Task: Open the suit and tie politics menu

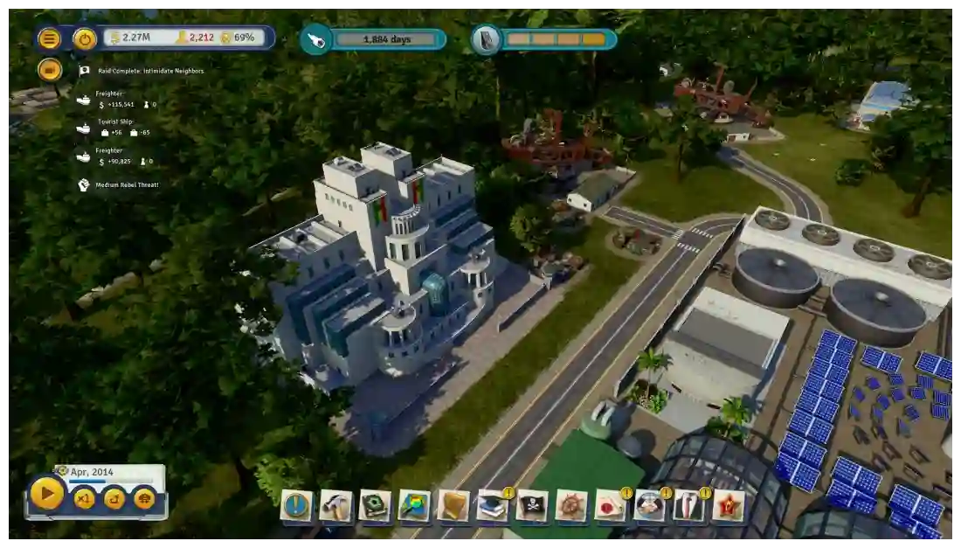Action: pyautogui.click(x=689, y=506)
